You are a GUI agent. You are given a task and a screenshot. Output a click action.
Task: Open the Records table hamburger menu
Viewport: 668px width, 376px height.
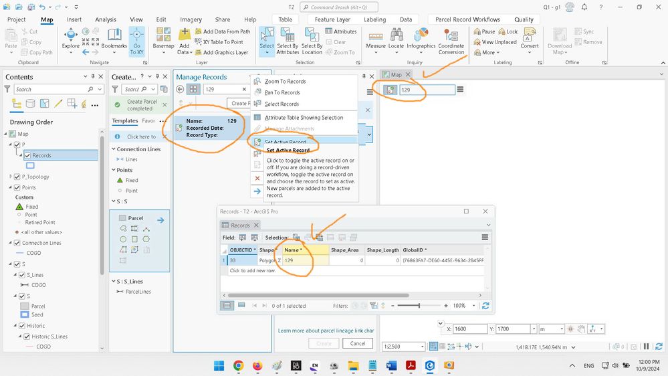pos(485,237)
